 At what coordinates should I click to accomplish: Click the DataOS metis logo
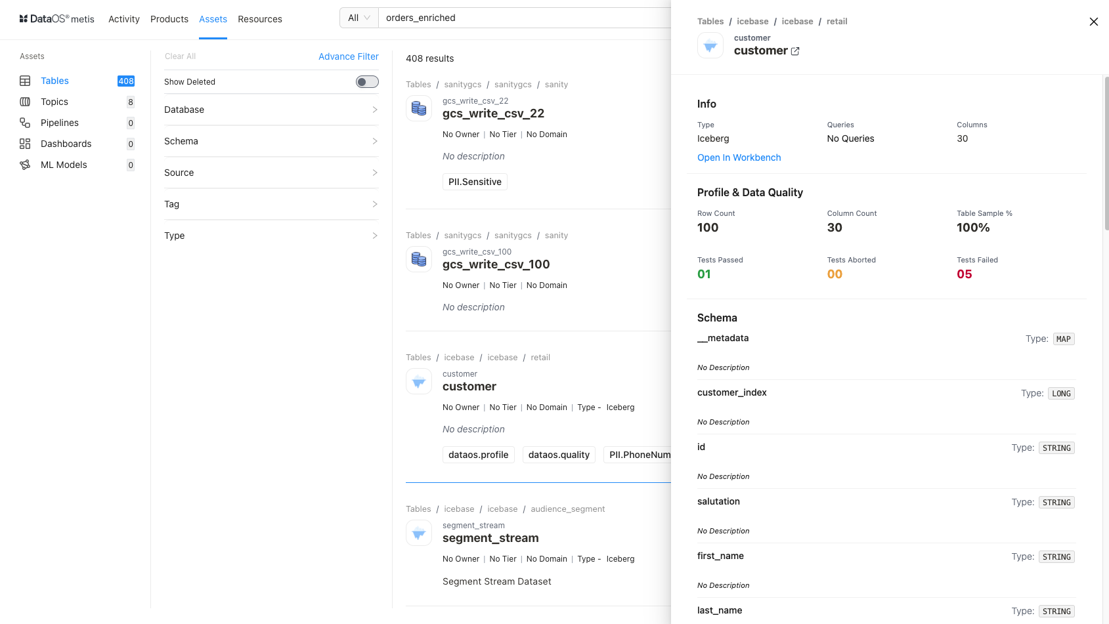coord(57,19)
